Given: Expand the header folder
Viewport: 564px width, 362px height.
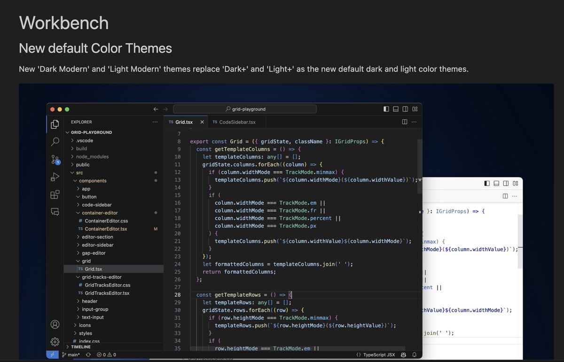Looking at the screenshot, I should tap(113, 301).
